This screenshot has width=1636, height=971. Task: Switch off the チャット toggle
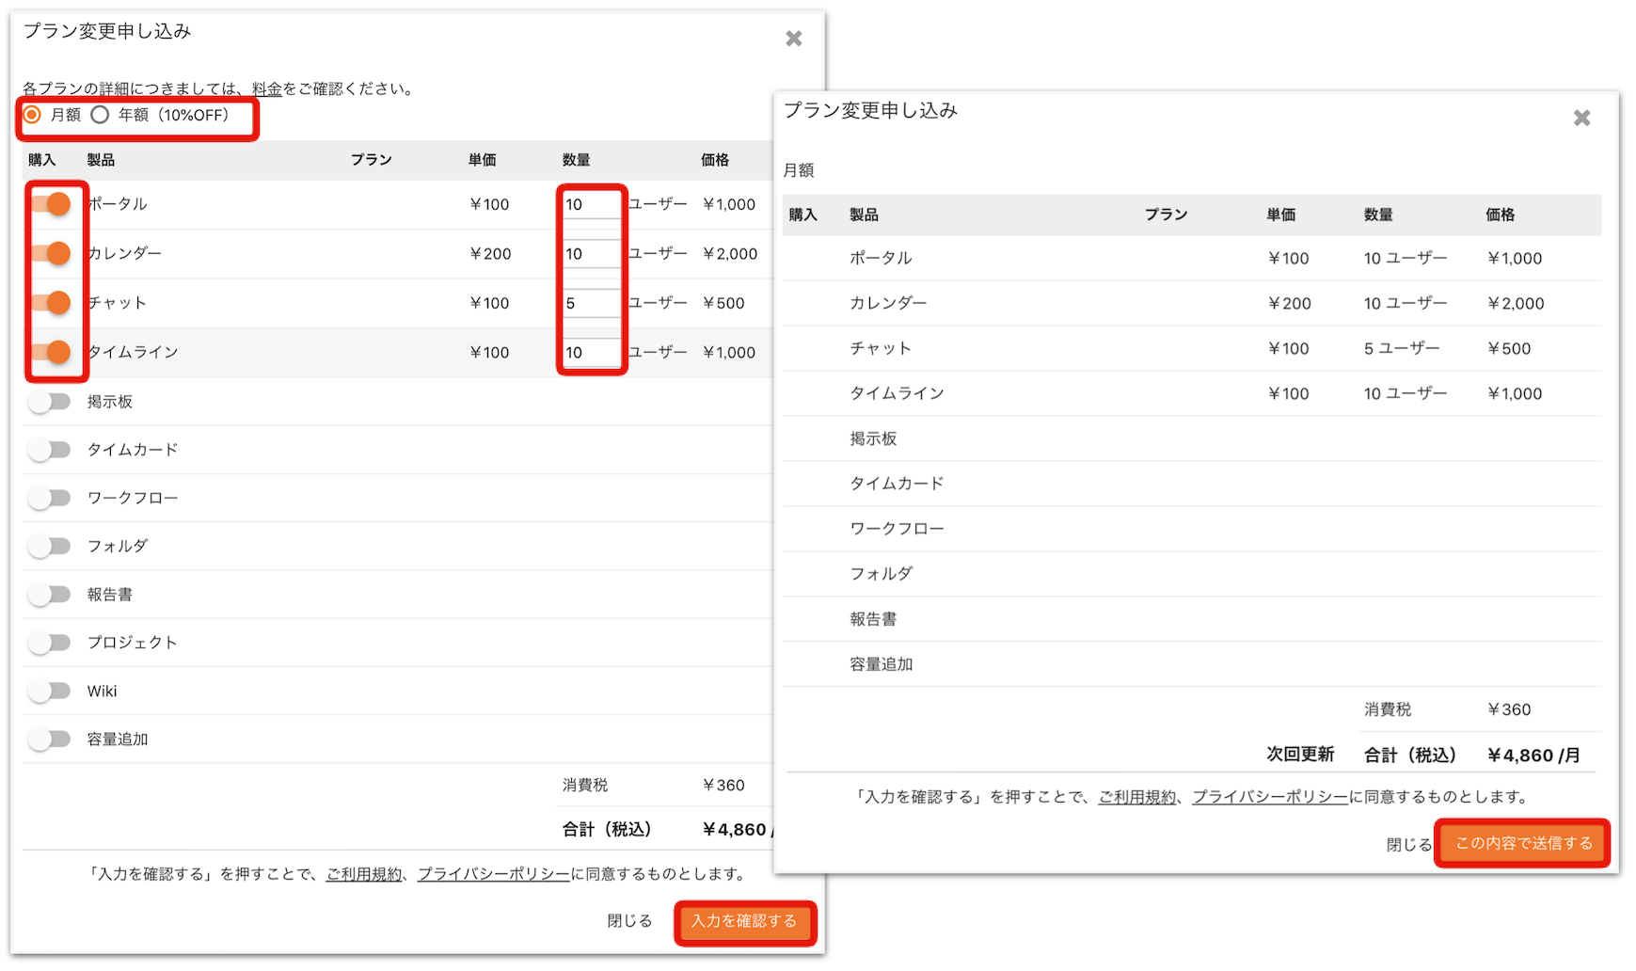pos(51,302)
